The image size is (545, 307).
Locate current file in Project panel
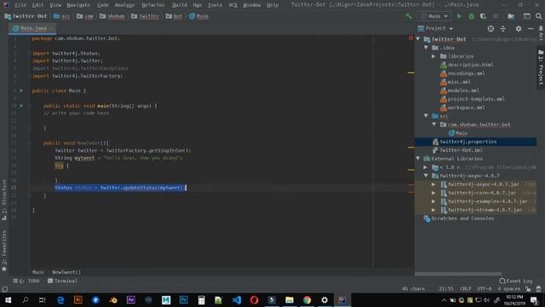click(490, 28)
